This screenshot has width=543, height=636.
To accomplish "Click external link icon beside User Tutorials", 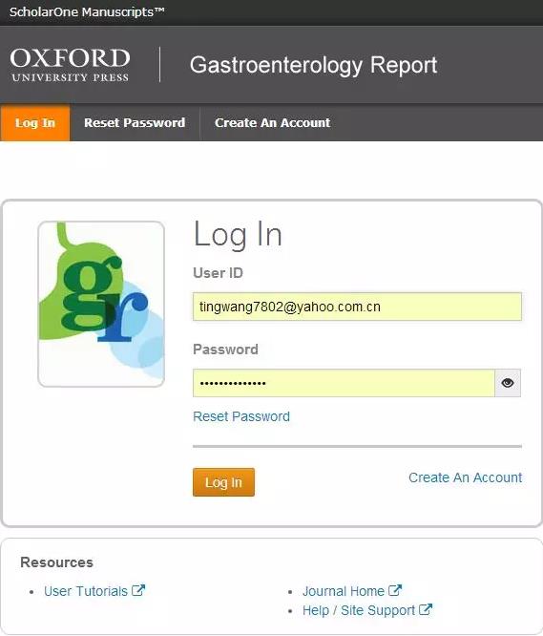I will pyautogui.click(x=138, y=590).
